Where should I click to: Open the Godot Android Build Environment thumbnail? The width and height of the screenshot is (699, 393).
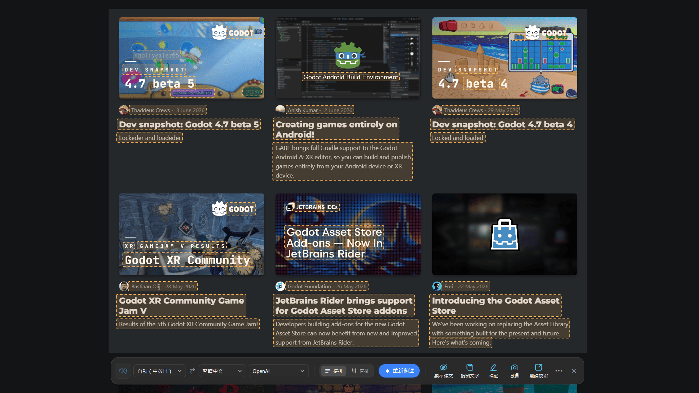click(x=348, y=58)
